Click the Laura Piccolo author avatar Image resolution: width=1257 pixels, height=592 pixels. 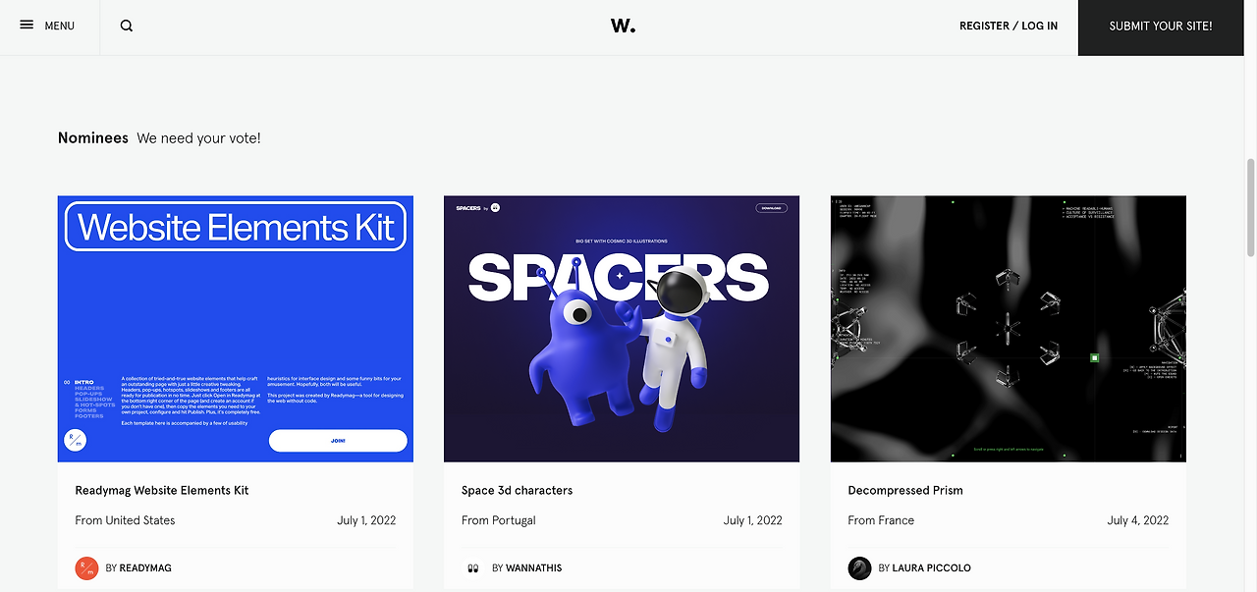tap(859, 567)
